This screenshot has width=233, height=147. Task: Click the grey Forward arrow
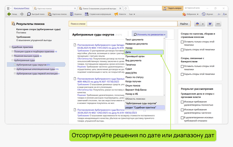22,14
